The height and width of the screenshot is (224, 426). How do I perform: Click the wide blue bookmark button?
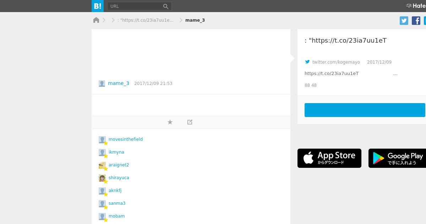point(365,110)
